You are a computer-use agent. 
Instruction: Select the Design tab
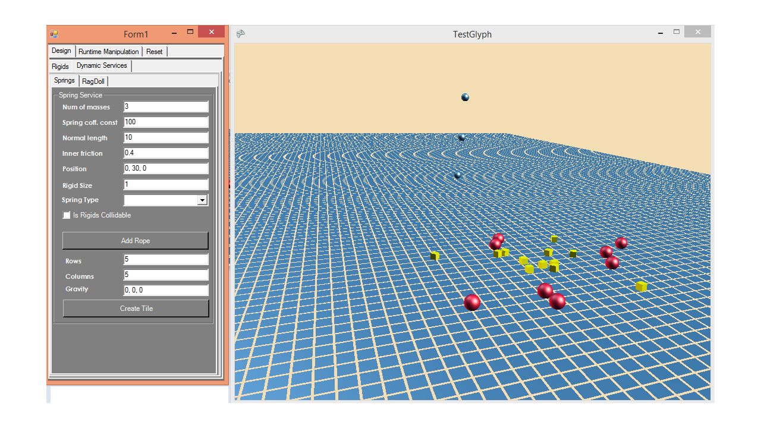click(61, 51)
